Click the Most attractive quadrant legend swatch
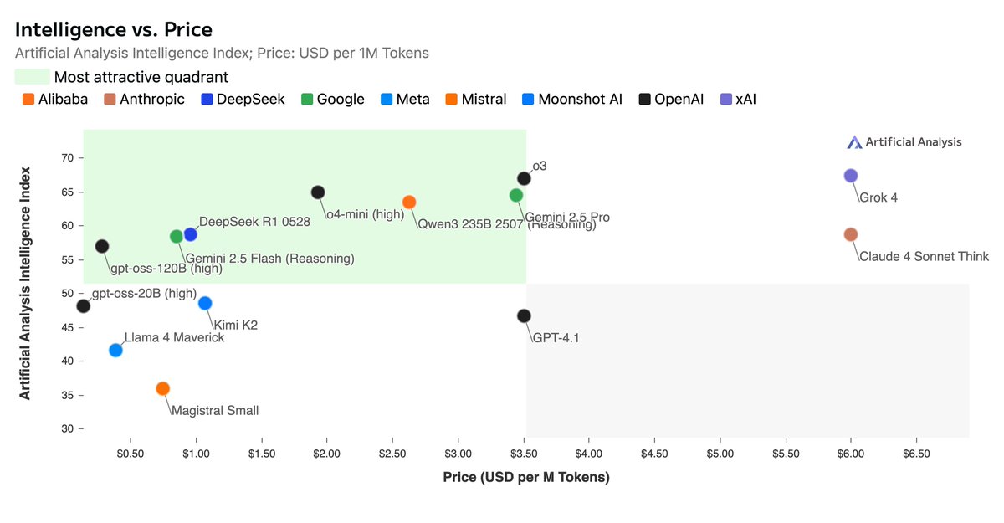Image resolution: width=1004 pixels, height=523 pixels. coord(32,77)
